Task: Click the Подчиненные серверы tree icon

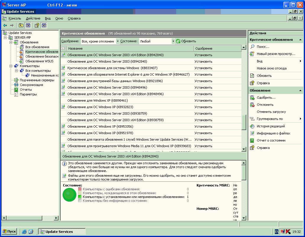Action: 16,80
